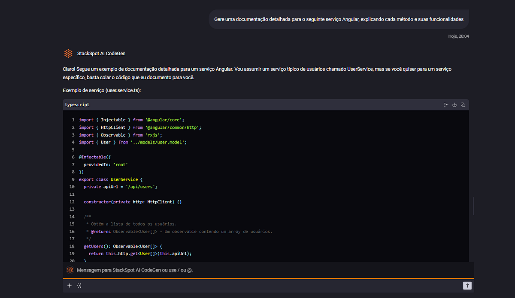Viewport: 515px width, 298px height.
Task: Click the @Injectable decorator on line 6
Action: click(91, 157)
